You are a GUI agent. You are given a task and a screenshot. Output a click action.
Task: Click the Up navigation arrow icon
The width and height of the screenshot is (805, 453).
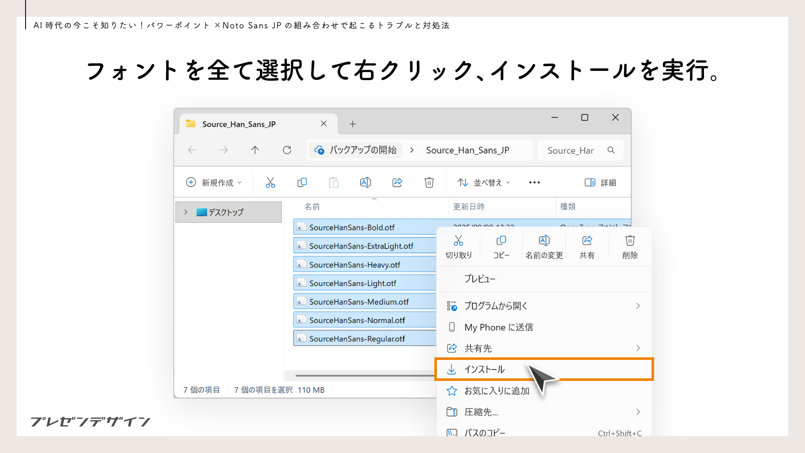[255, 150]
